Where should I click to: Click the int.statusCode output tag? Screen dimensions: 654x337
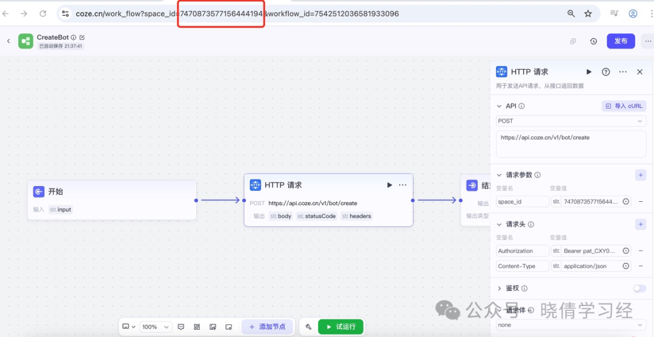tap(317, 216)
